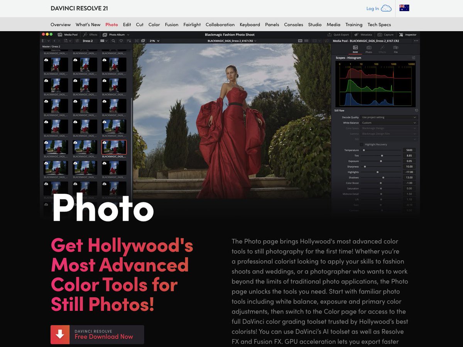Open the Color page link
This screenshot has width=463, height=347.
click(154, 25)
